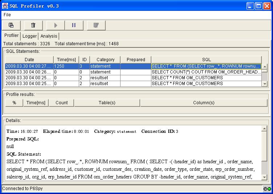
Task: Click the Java icon in title bar
Action: (x=5, y=6)
